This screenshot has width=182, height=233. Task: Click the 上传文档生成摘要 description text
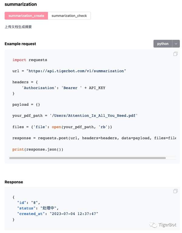tap(18, 27)
